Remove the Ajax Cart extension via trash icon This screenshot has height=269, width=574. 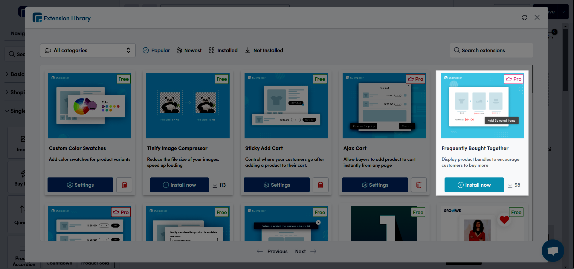coord(419,185)
